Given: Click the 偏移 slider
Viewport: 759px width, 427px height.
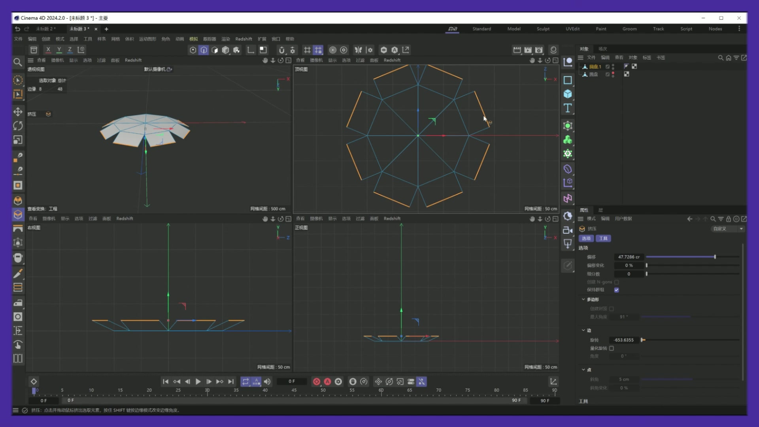Looking at the screenshot, I should click(x=693, y=257).
